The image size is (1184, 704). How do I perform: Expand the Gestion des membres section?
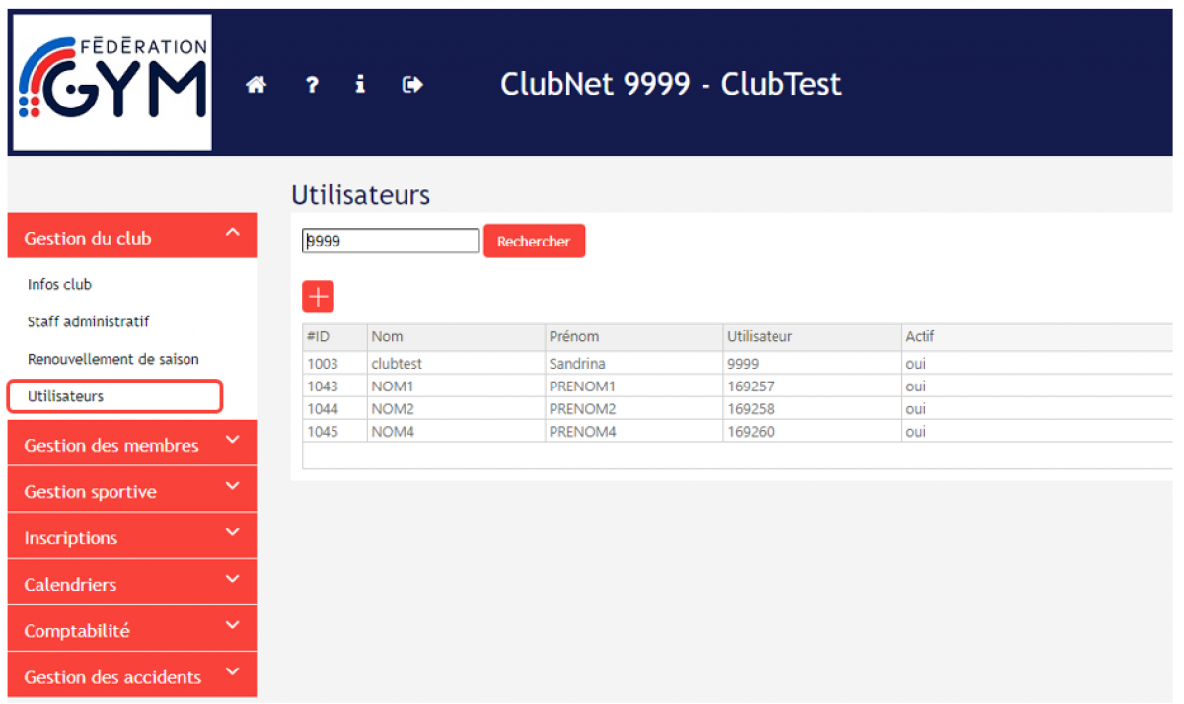tap(132, 445)
